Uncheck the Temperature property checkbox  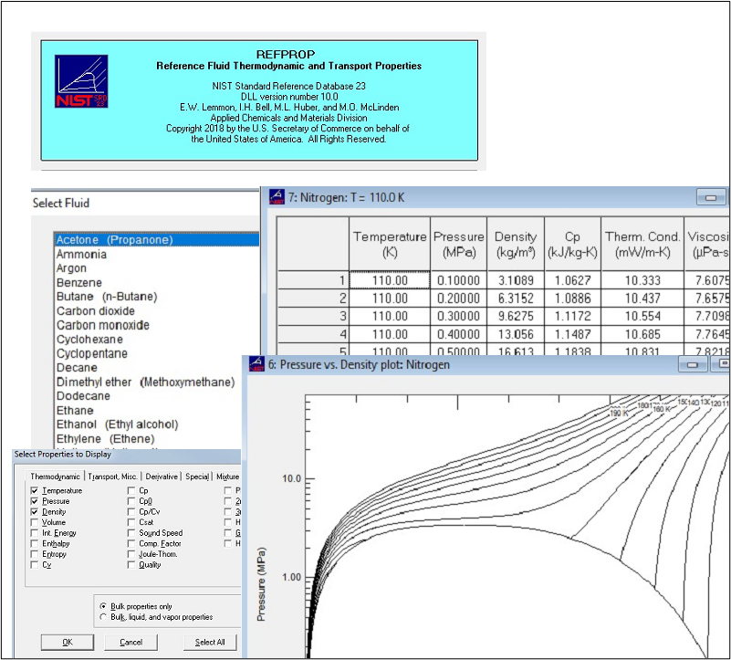(35, 491)
